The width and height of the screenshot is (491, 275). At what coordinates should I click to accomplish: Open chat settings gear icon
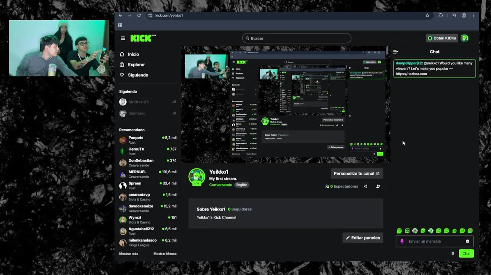tap(453, 253)
